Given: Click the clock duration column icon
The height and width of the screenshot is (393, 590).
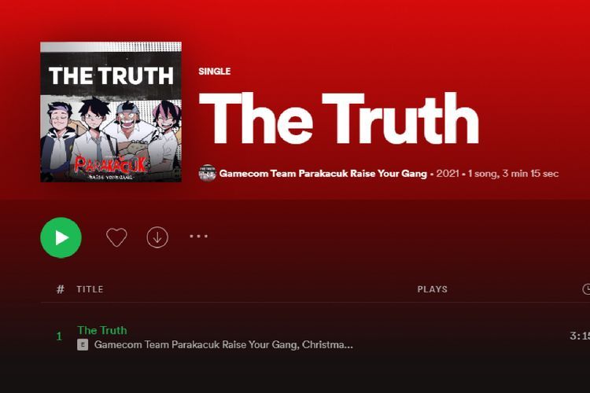Looking at the screenshot, I should pos(586,289).
